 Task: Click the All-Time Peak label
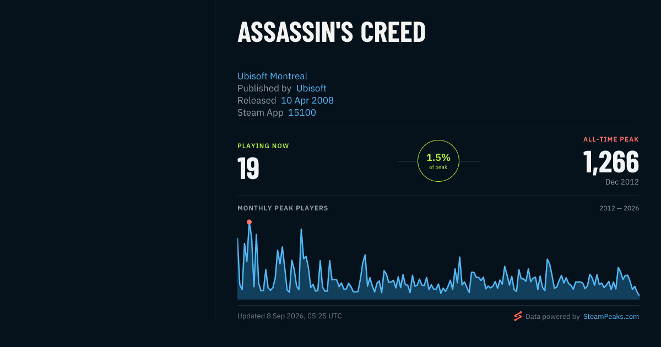611,139
